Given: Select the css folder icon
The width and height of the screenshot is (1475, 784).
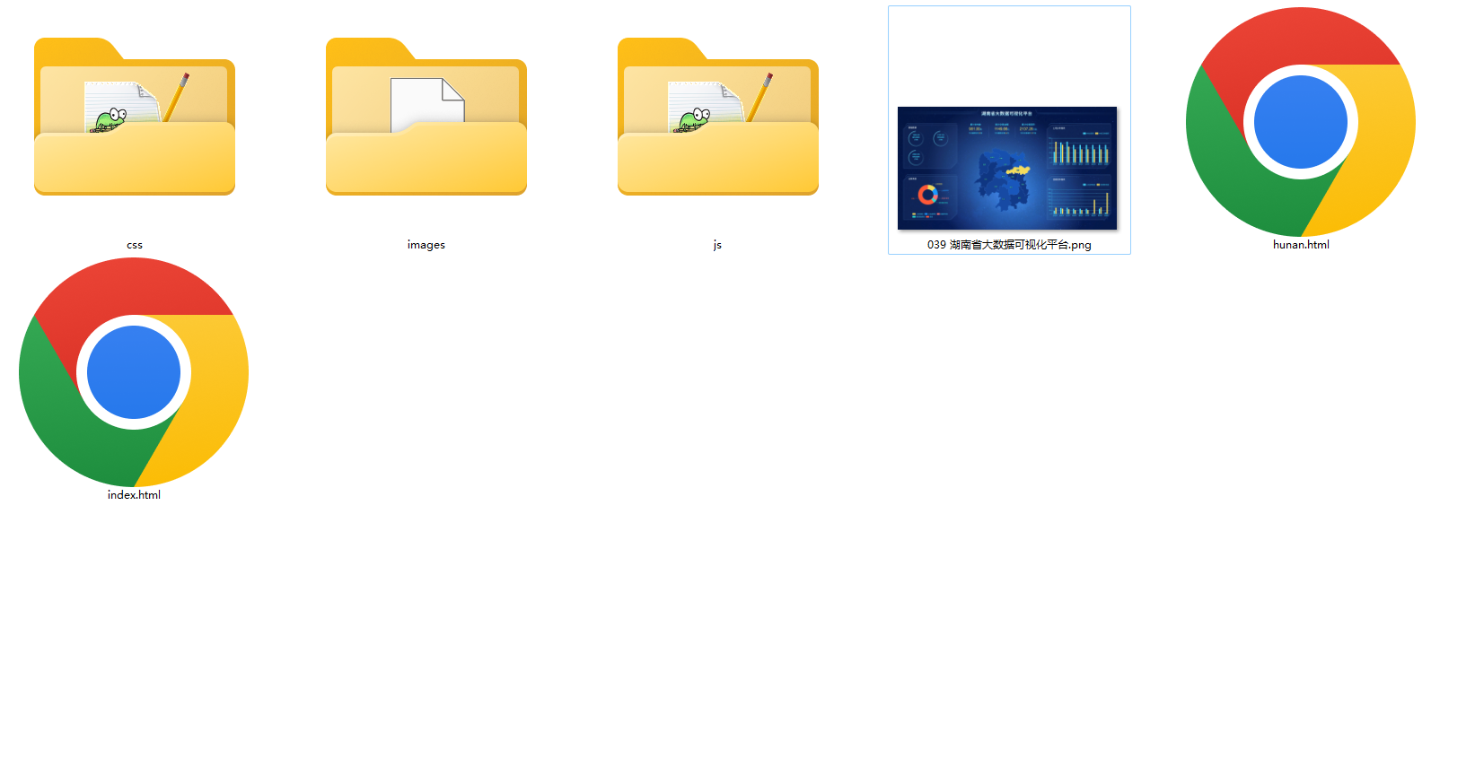Looking at the screenshot, I should point(135,117).
